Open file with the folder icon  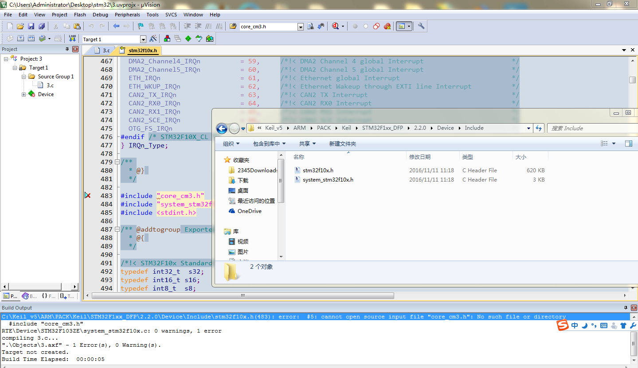(x=20, y=26)
